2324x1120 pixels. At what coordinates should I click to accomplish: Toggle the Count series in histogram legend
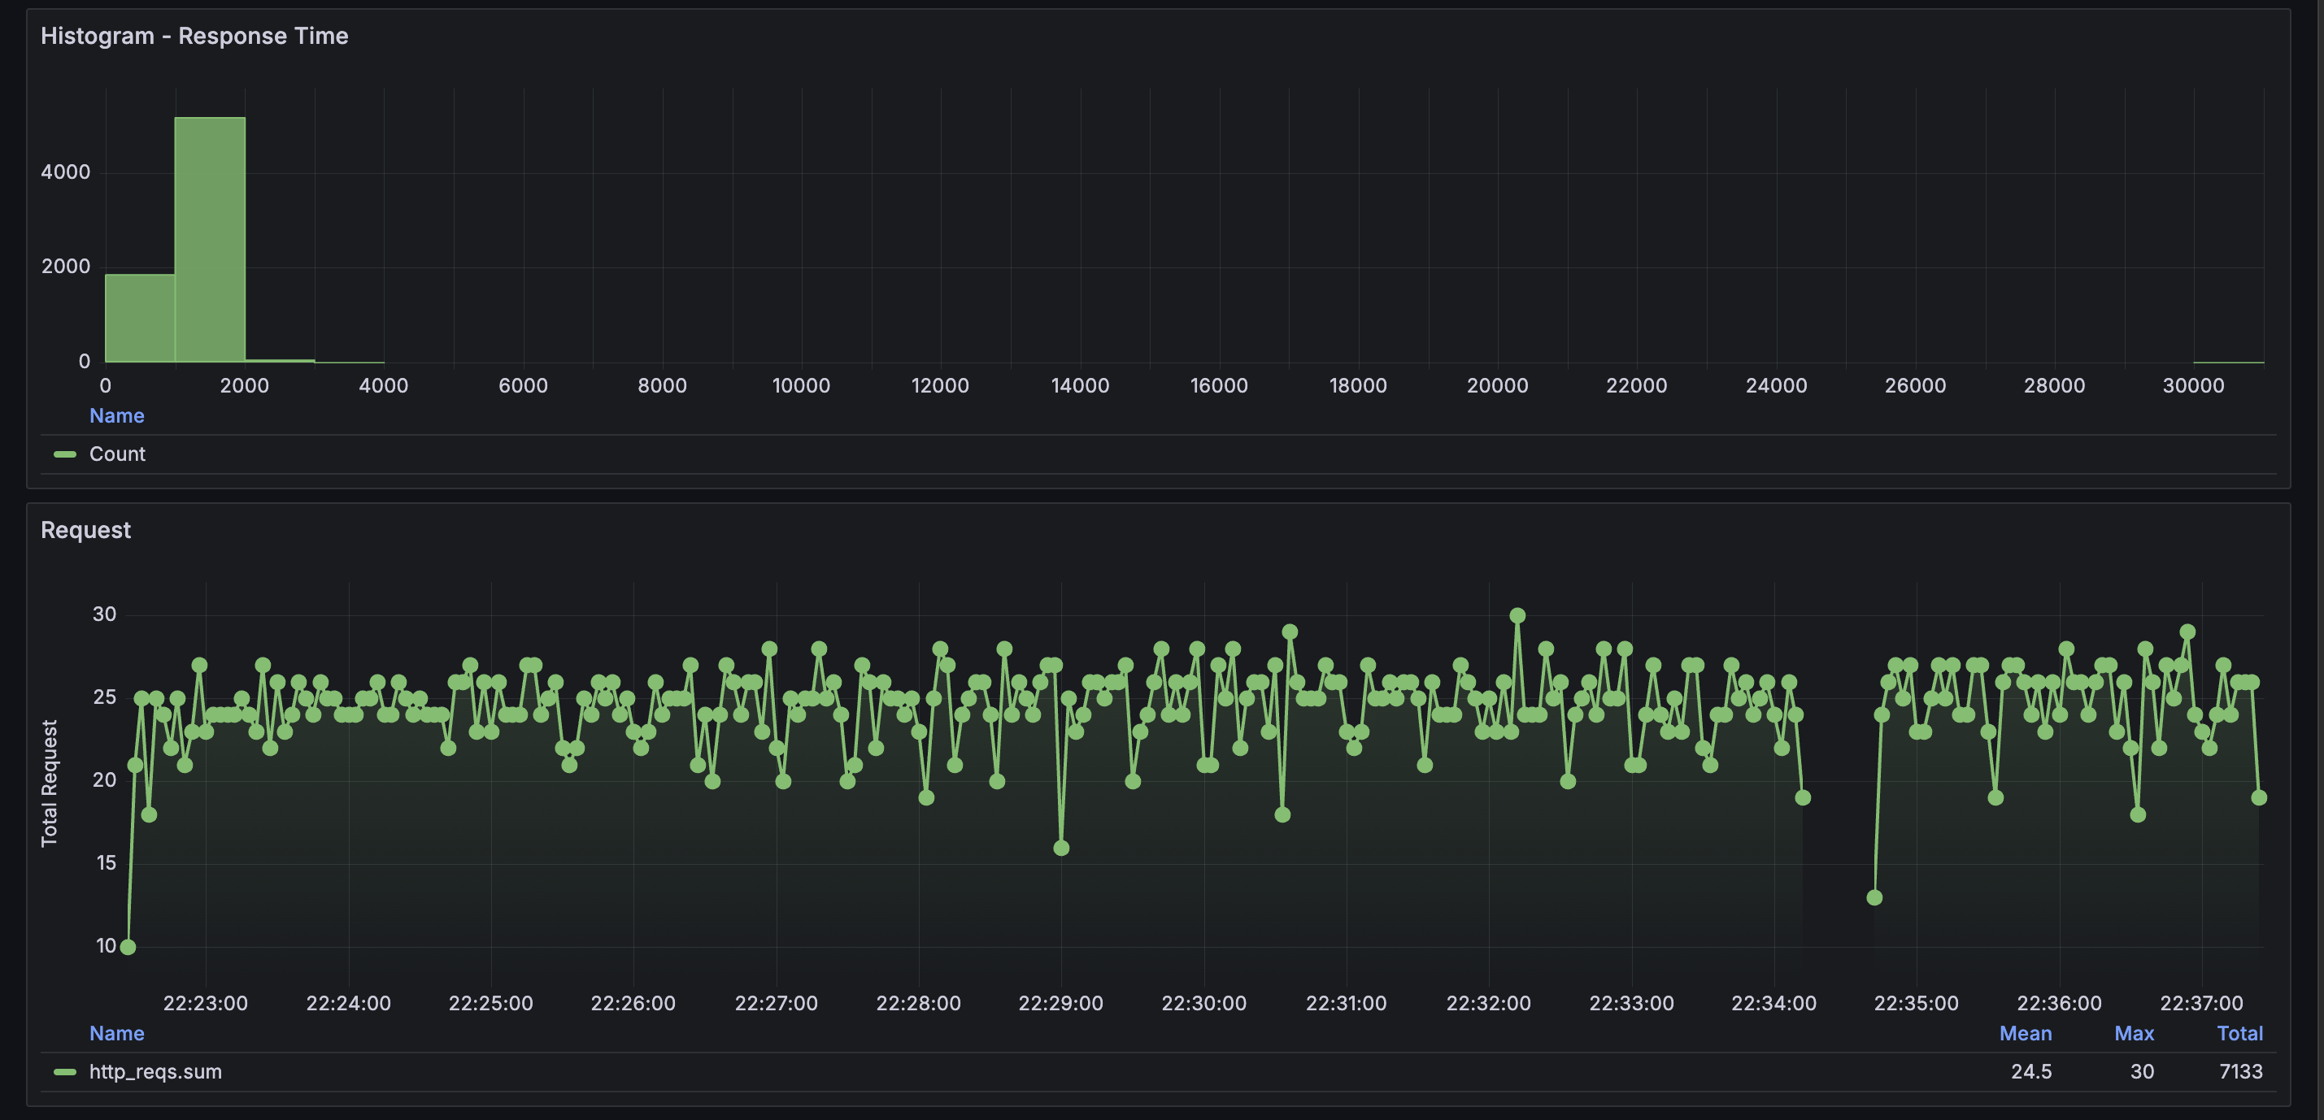pyautogui.click(x=117, y=454)
